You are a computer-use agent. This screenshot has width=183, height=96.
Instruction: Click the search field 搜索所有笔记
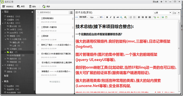tap(53, 13)
